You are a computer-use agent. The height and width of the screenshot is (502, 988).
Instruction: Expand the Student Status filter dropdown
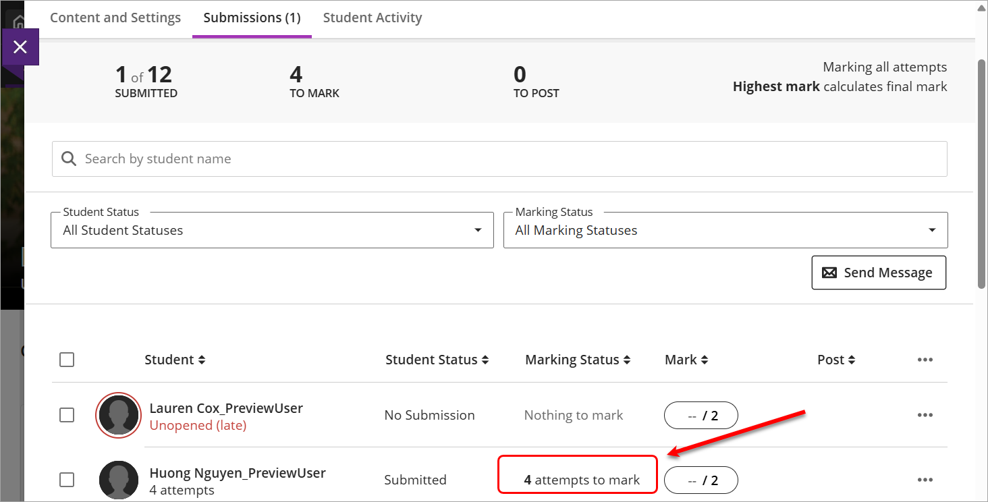click(272, 230)
